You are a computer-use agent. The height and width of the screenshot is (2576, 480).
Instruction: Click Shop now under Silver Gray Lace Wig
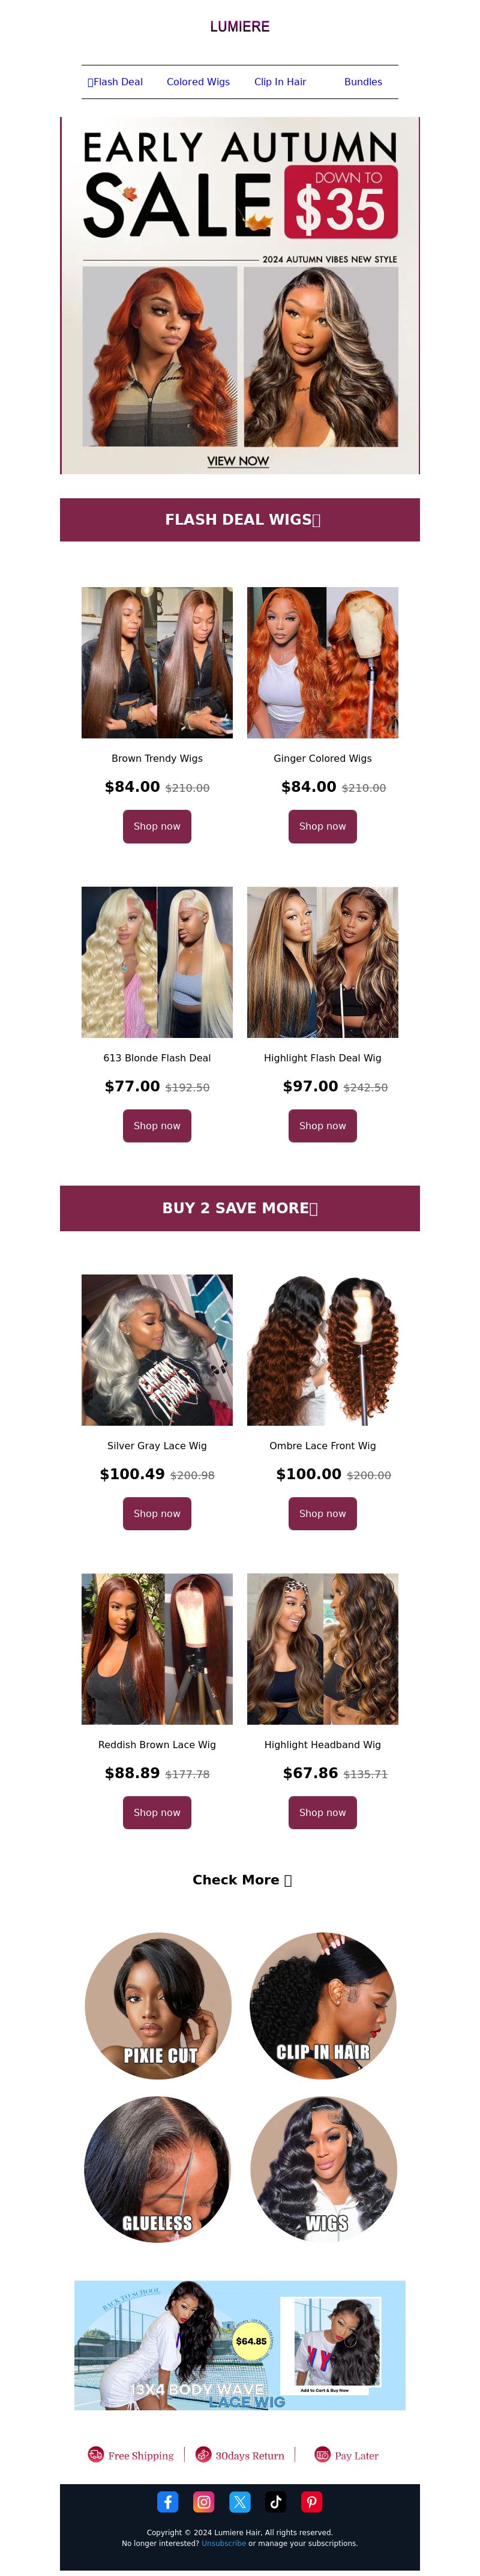click(157, 1513)
